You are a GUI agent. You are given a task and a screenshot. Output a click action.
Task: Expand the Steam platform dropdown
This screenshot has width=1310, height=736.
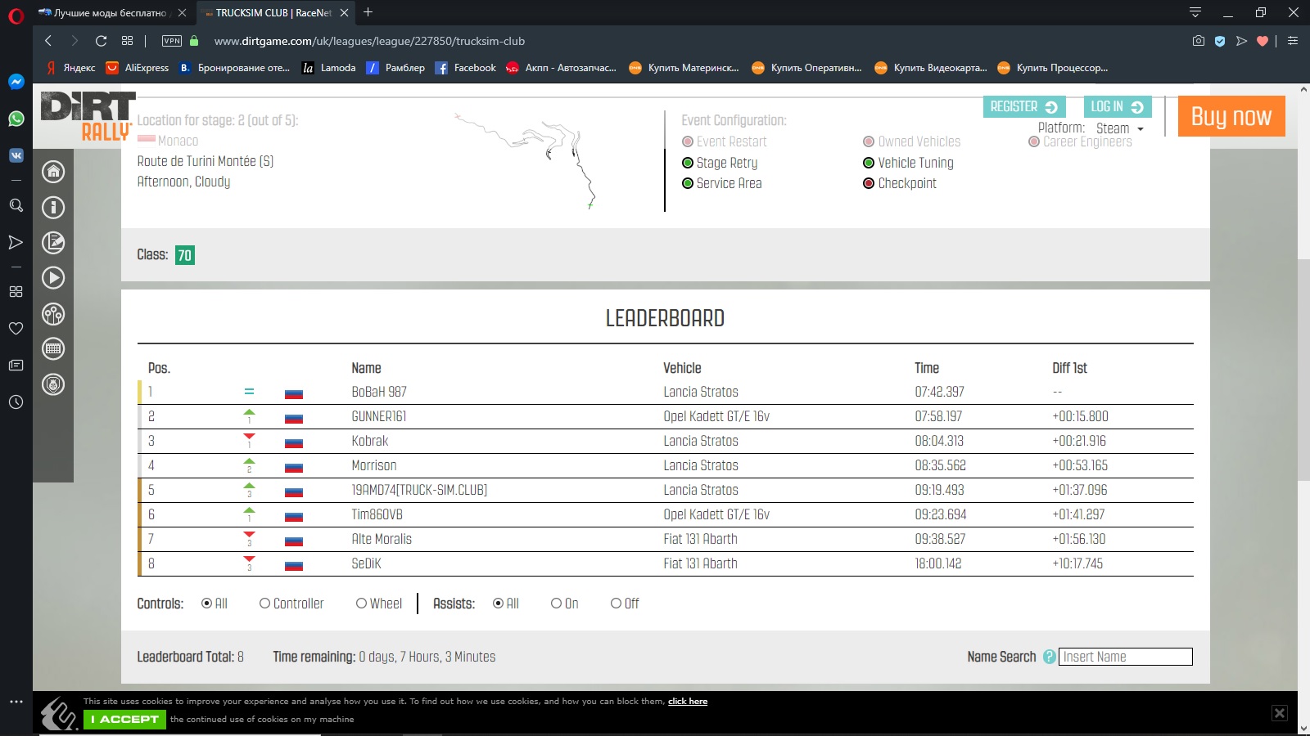click(x=1119, y=128)
